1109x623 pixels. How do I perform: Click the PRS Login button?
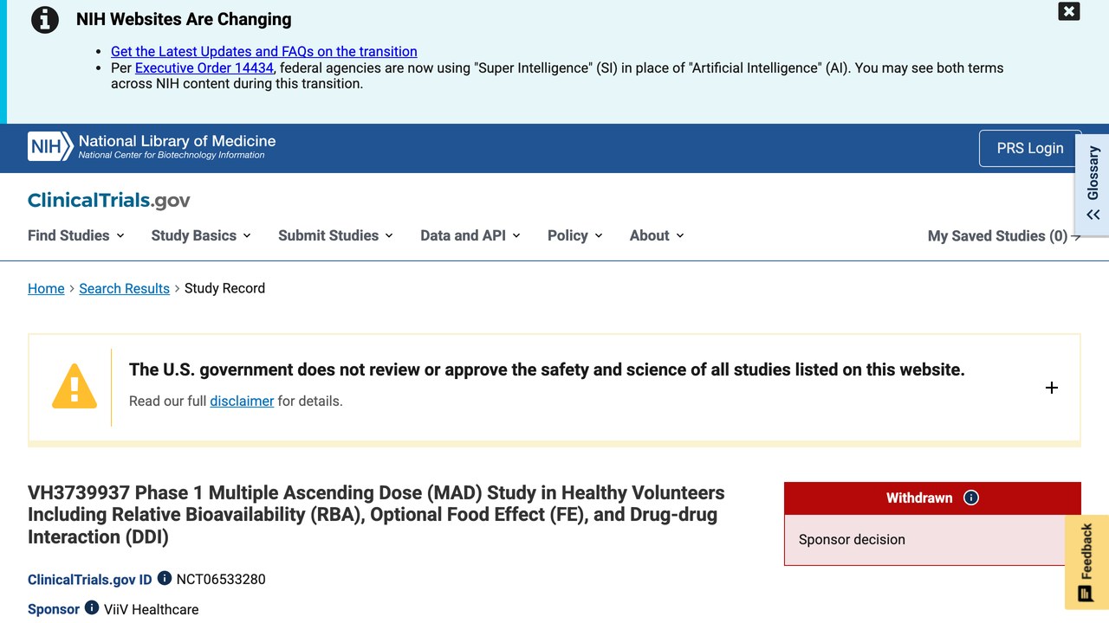click(x=1030, y=148)
